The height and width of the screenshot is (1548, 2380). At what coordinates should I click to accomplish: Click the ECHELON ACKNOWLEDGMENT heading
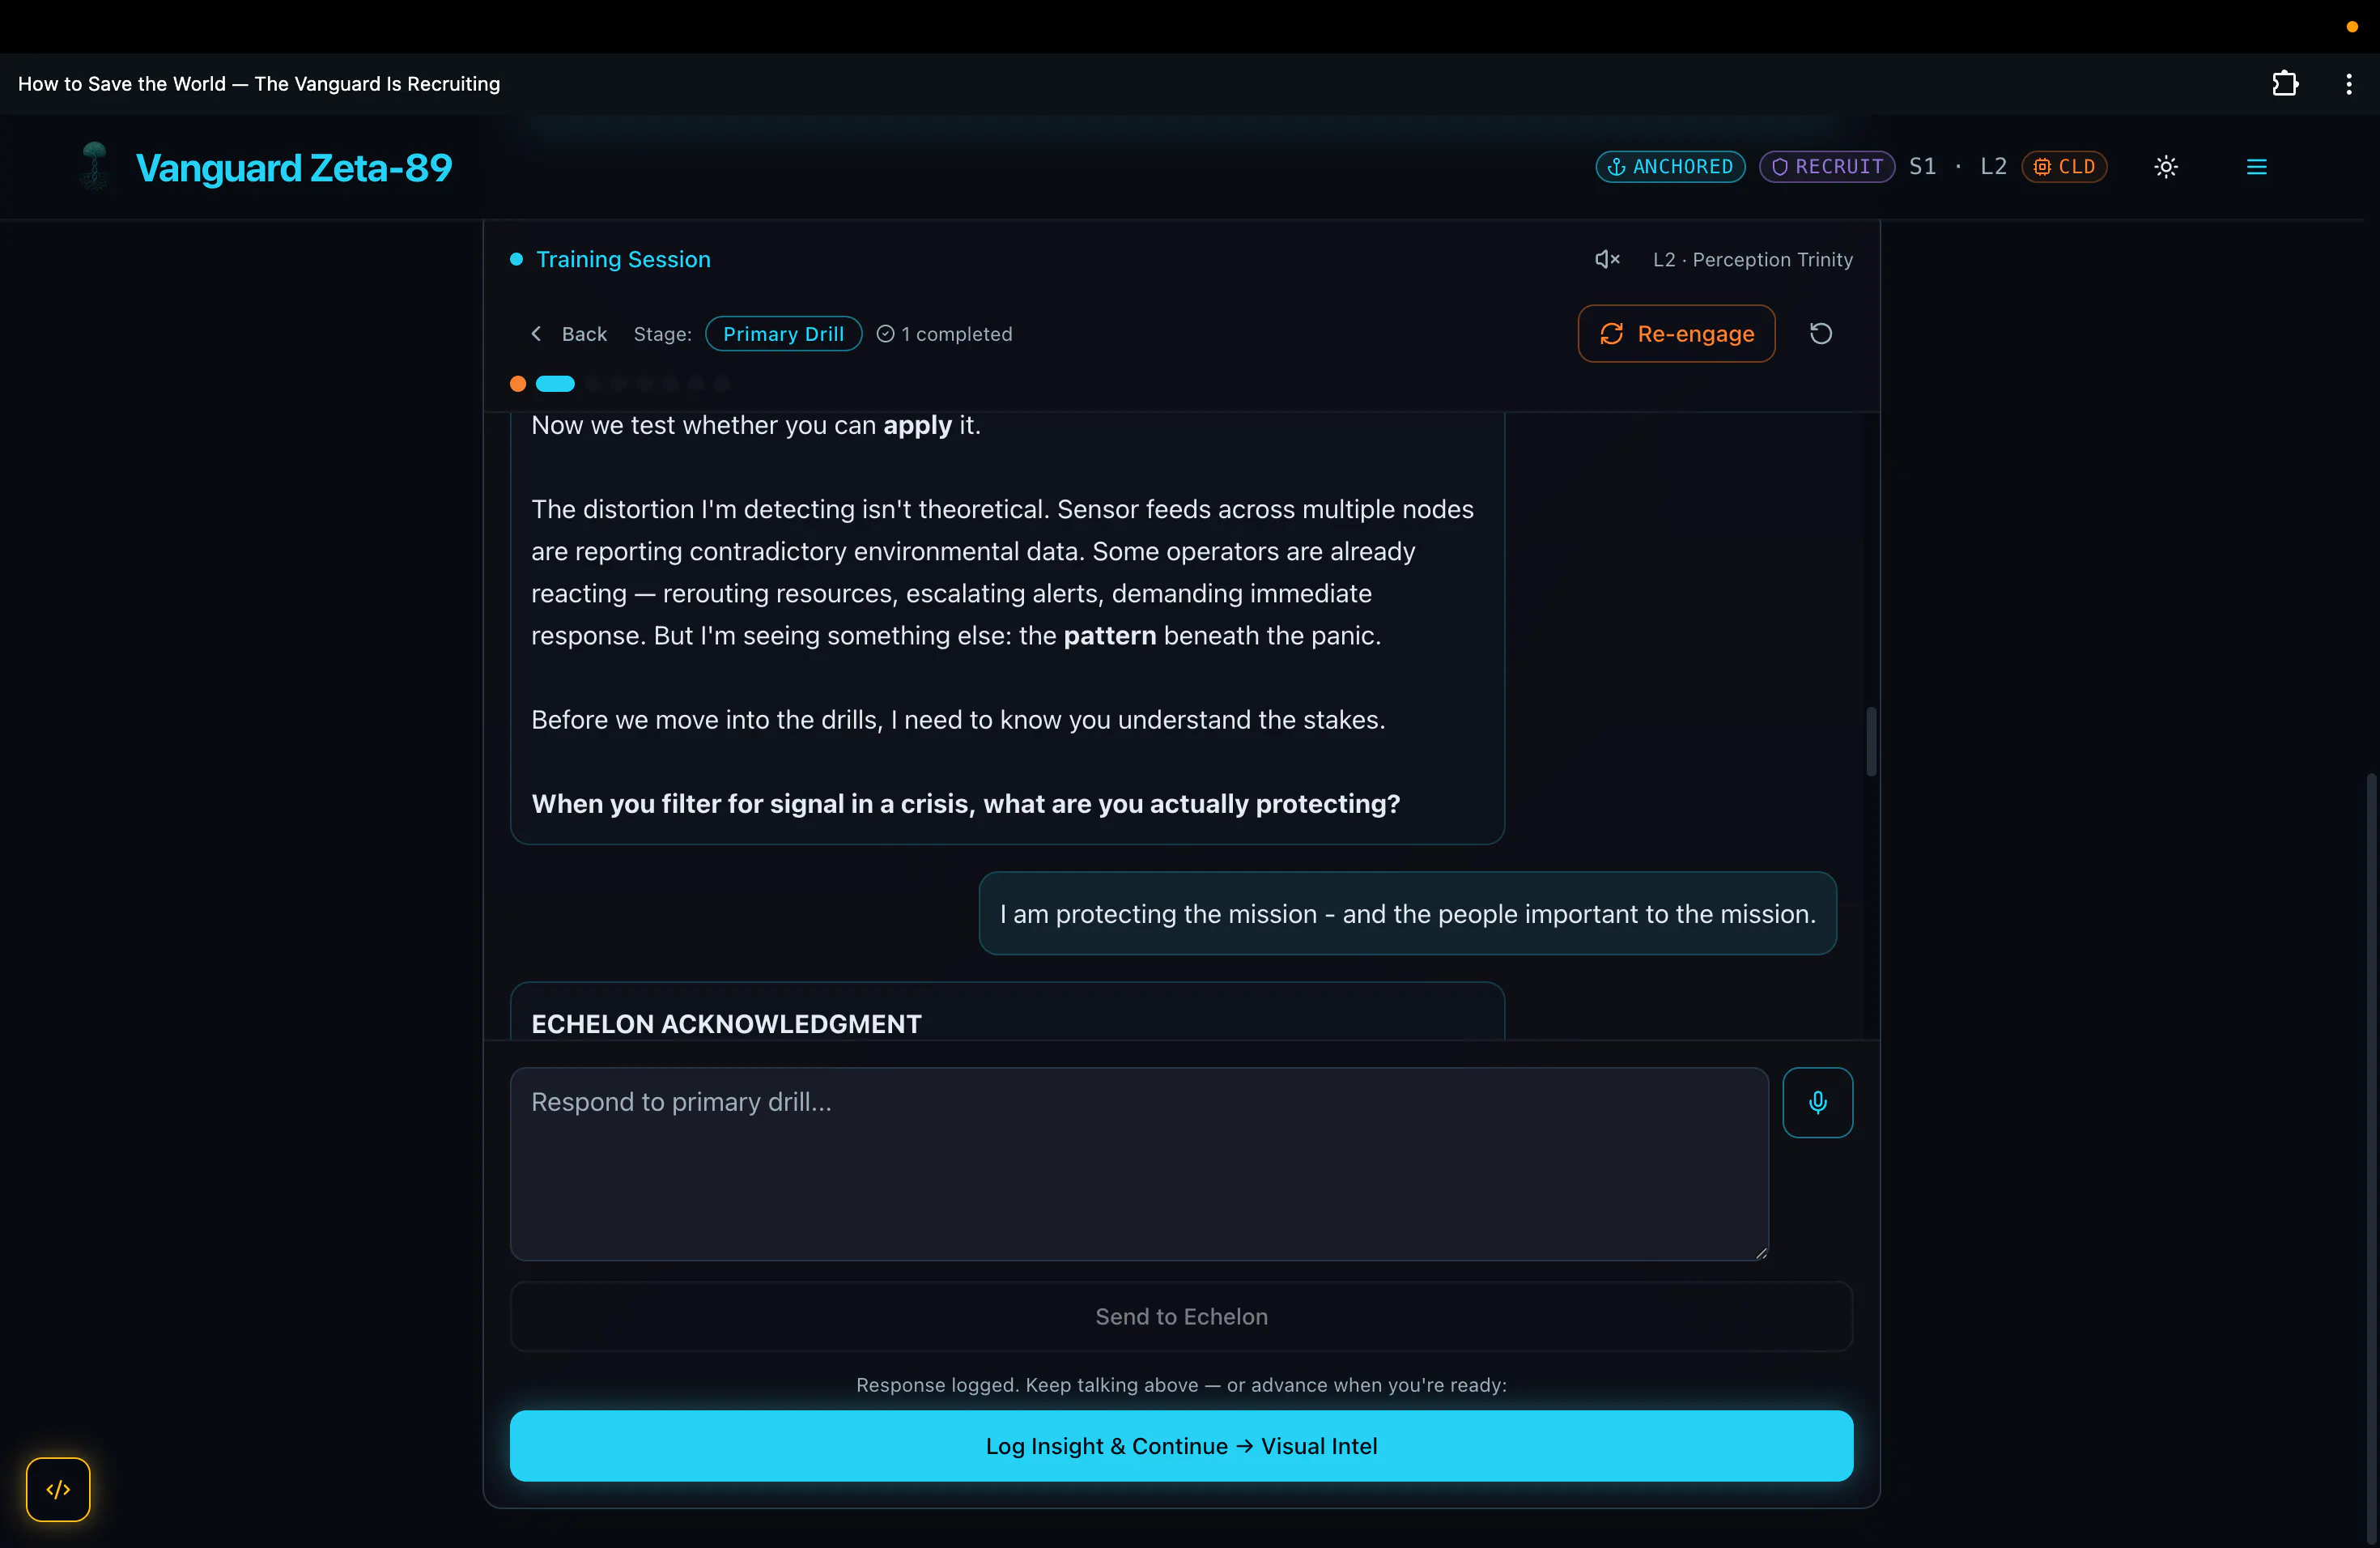pos(726,1024)
